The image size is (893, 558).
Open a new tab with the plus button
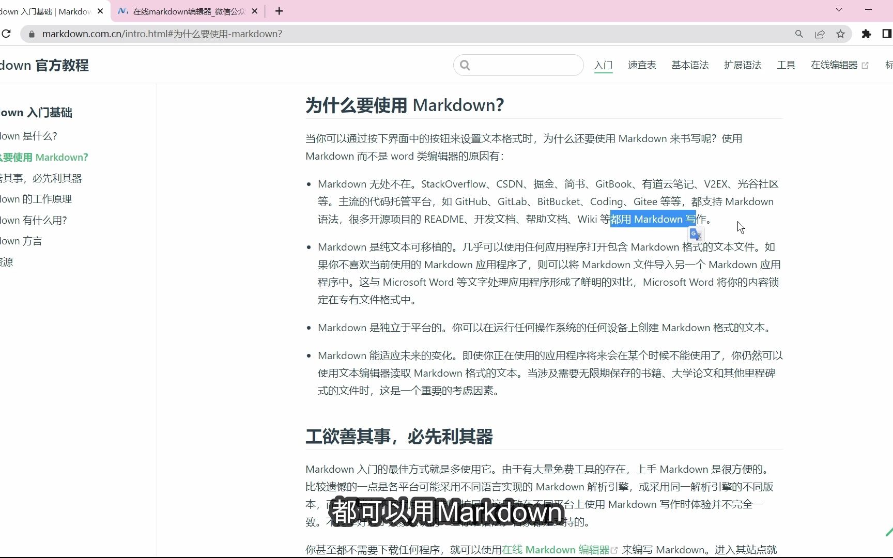279,11
